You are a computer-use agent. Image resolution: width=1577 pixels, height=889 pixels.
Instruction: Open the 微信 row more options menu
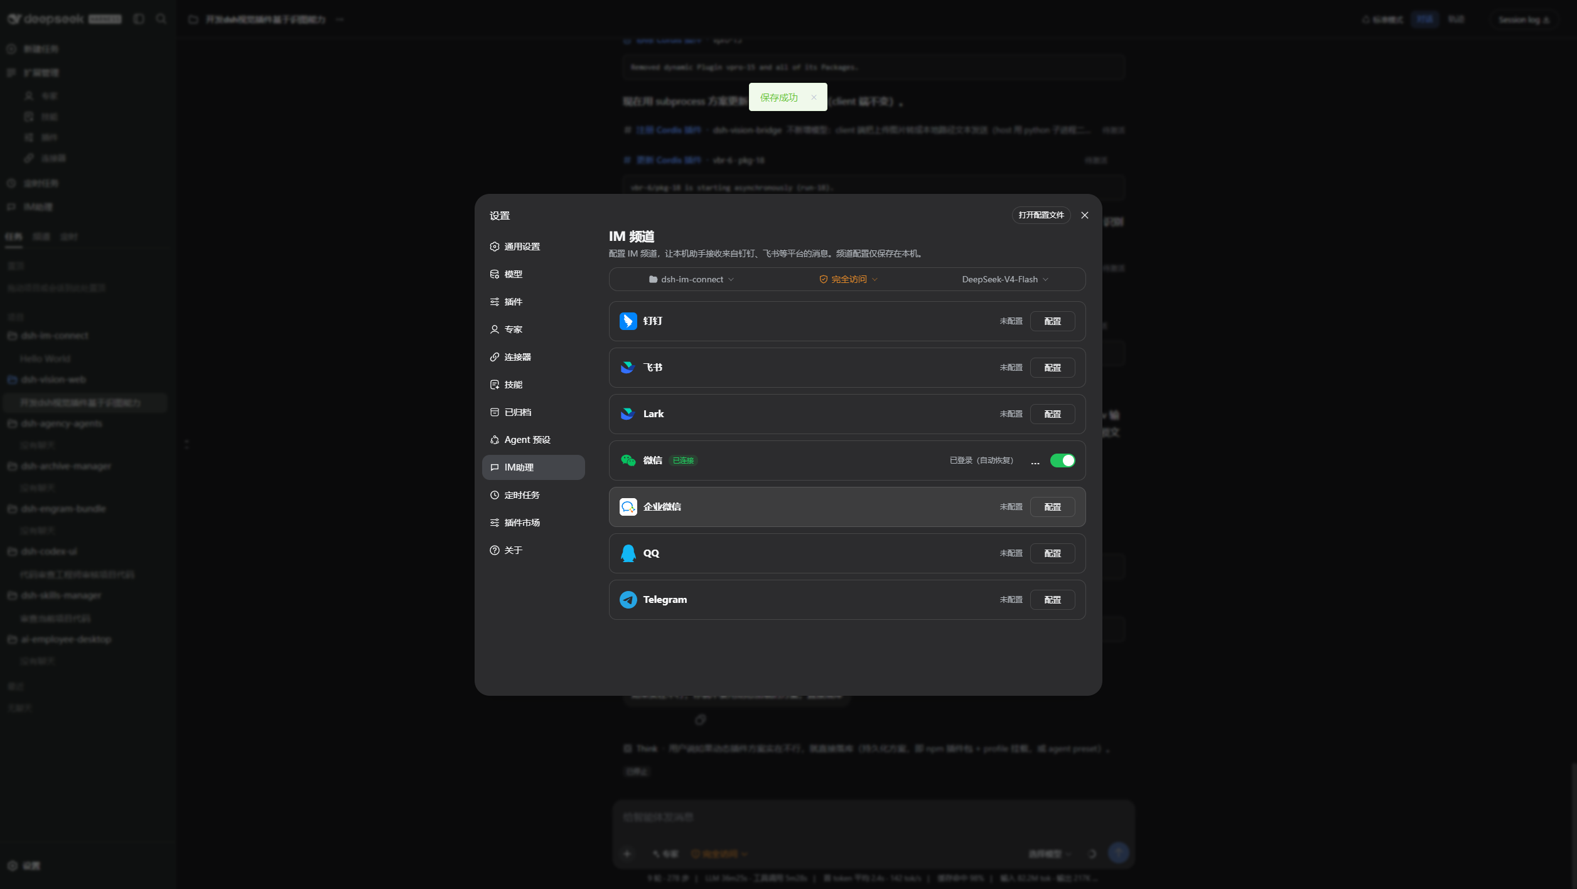click(1035, 461)
